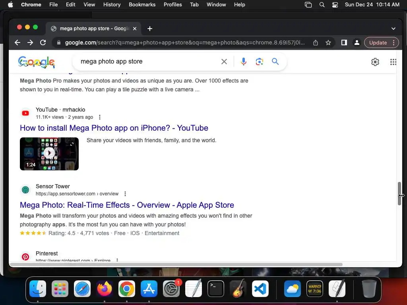Open Console app from the Dock

click(315, 289)
